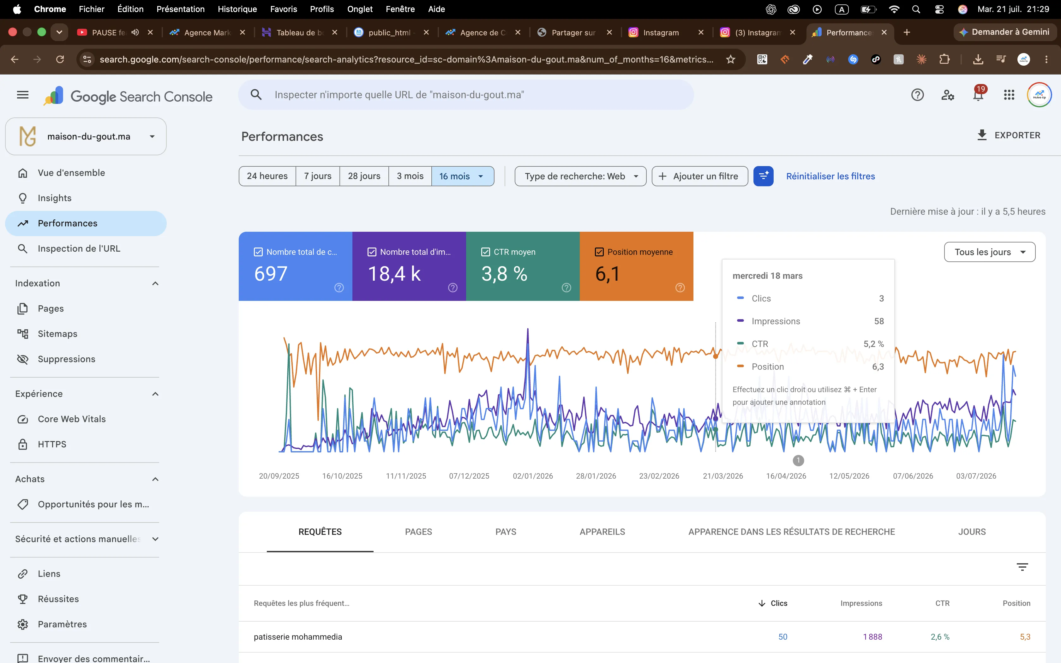Open the 16 mois dropdown
The image size is (1061, 663).
pyautogui.click(x=463, y=176)
